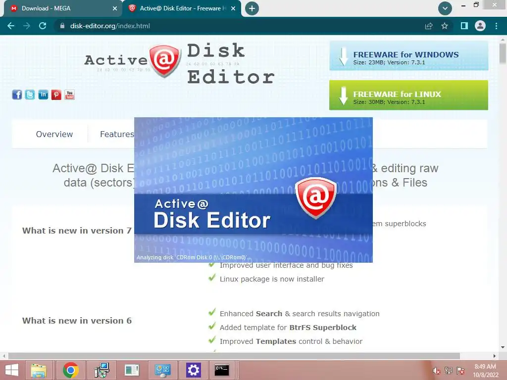
Task: Click the vertical page scrollbar thumb
Action: pyautogui.click(x=503, y=53)
